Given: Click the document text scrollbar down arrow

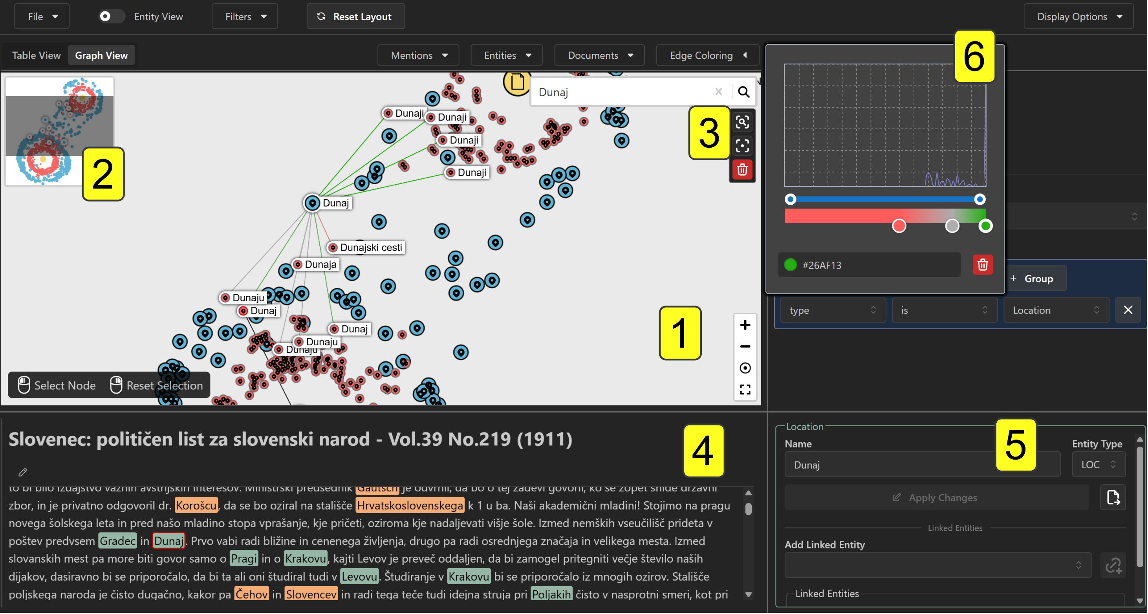Looking at the screenshot, I should click(x=748, y=595).
